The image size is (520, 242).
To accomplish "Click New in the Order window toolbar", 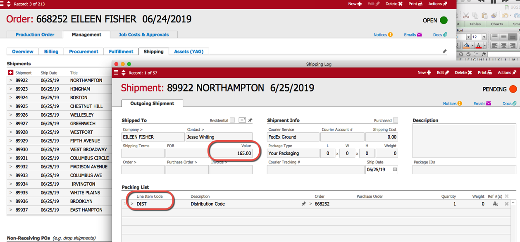I will point(355,4).
